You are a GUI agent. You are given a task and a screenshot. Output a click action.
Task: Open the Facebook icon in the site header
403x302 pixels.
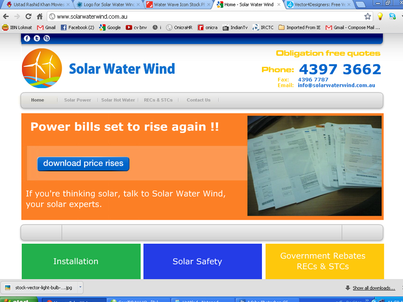[x=27, y=38]
